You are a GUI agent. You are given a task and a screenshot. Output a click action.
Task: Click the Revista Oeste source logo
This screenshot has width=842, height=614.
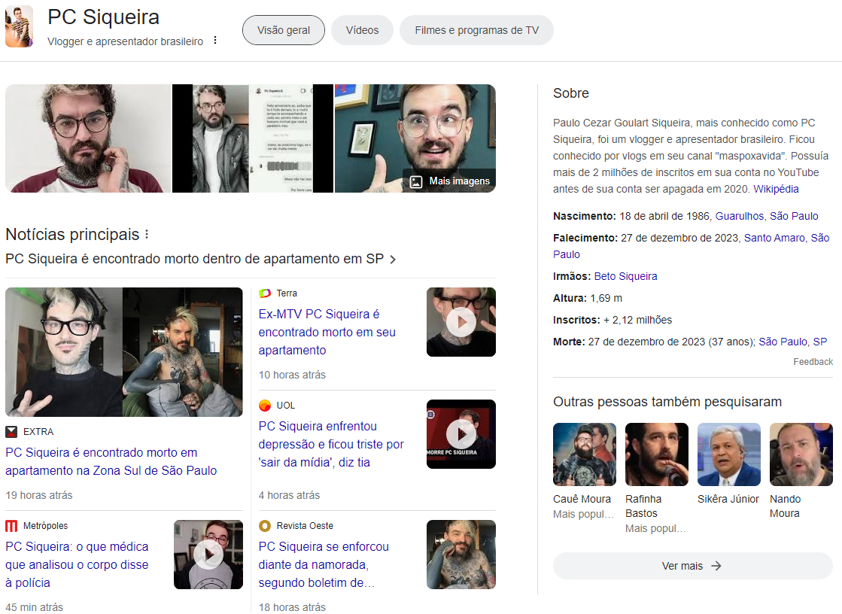[265, 526]
